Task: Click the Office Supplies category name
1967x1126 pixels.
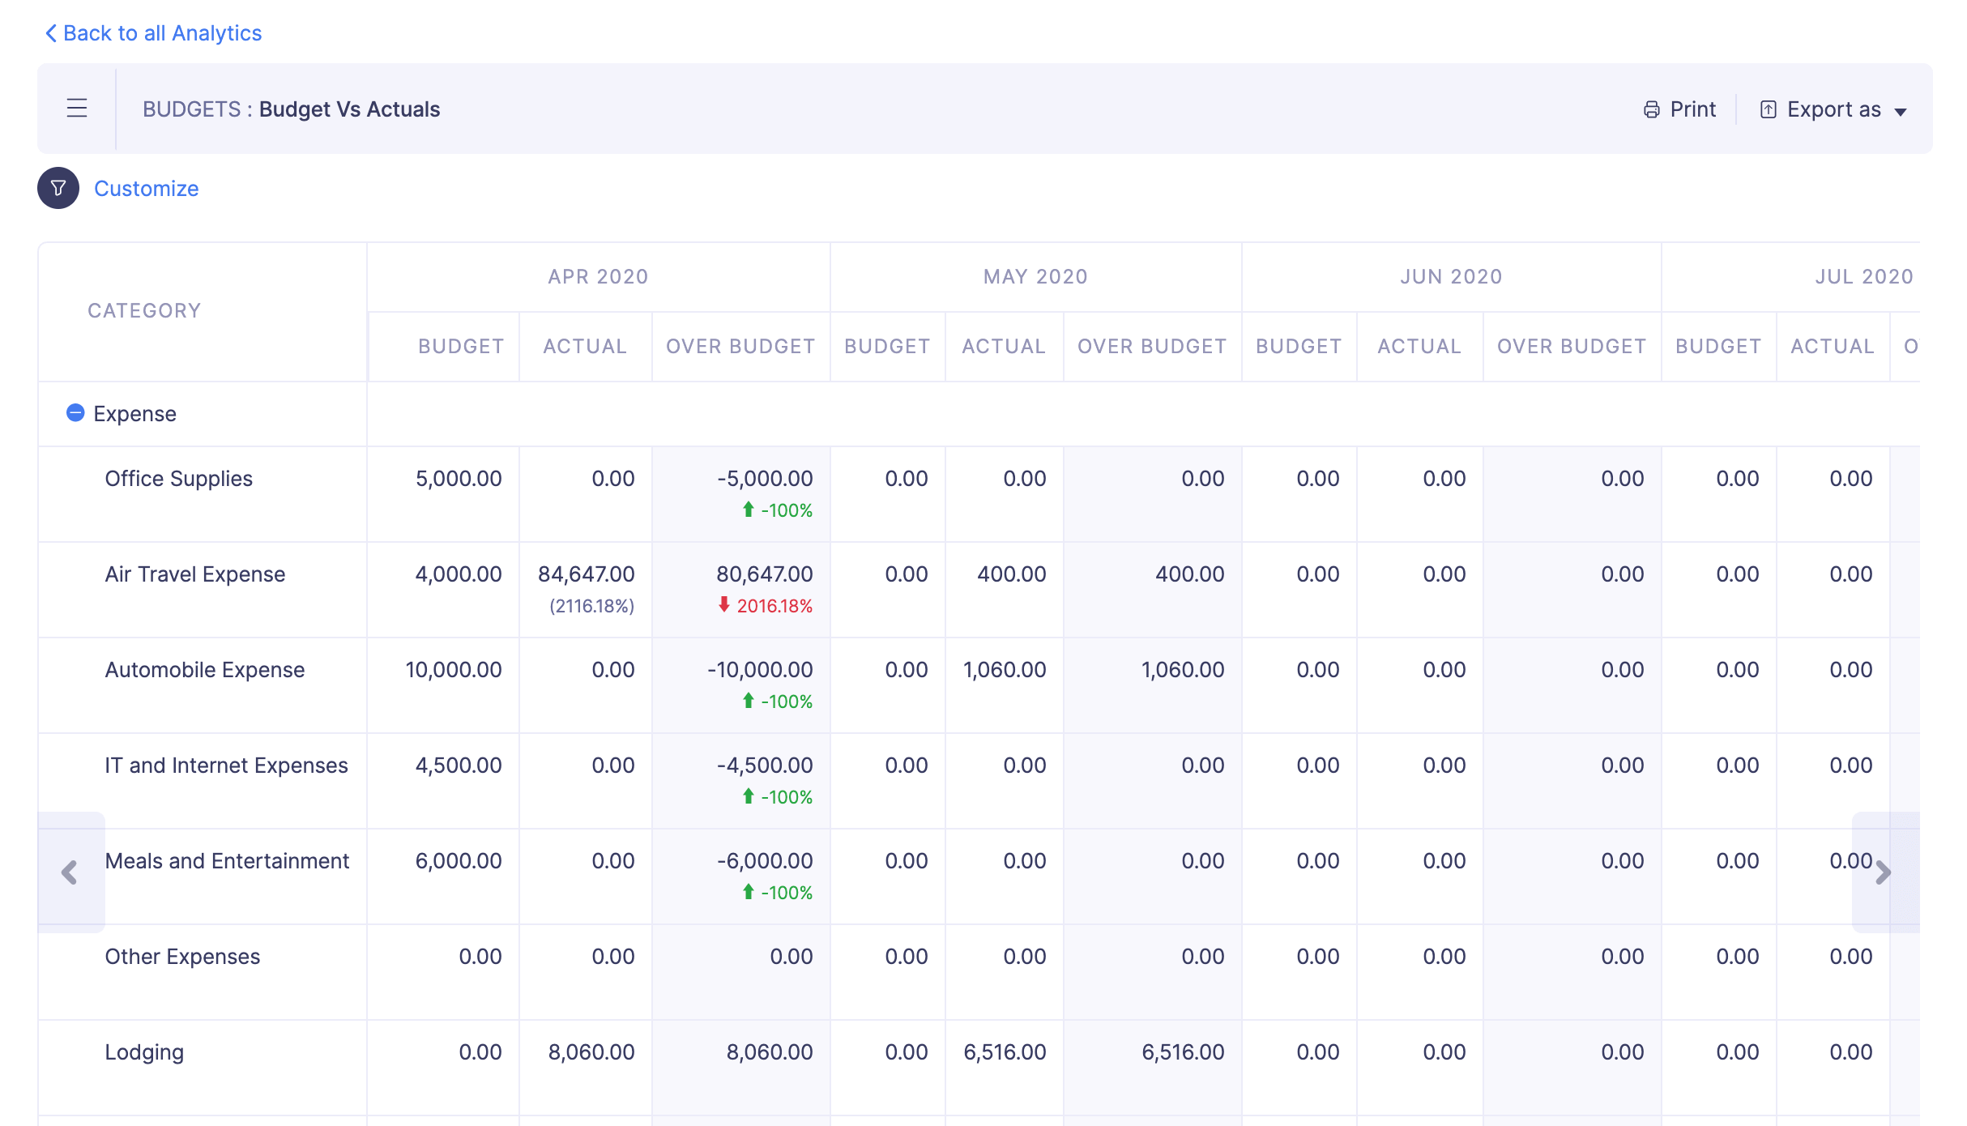Action: point(178,479)
